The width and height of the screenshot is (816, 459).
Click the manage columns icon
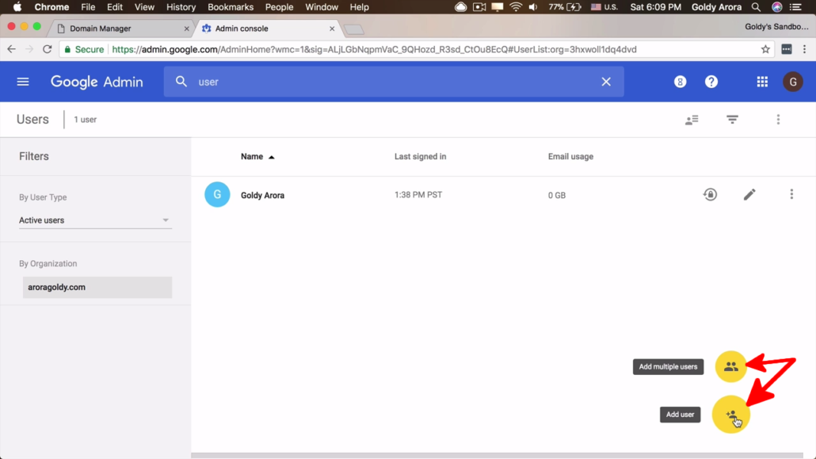[x=692, y=120]
